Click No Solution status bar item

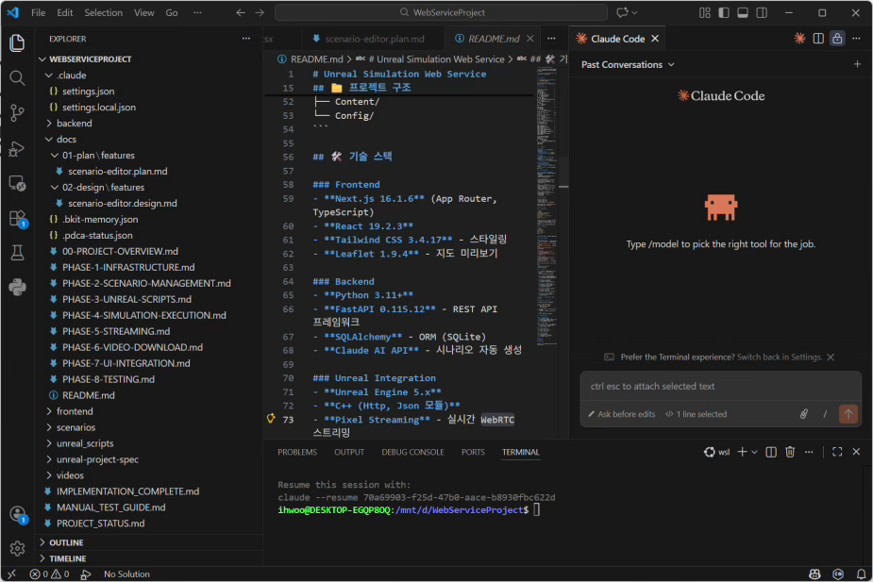pos(126,574)
